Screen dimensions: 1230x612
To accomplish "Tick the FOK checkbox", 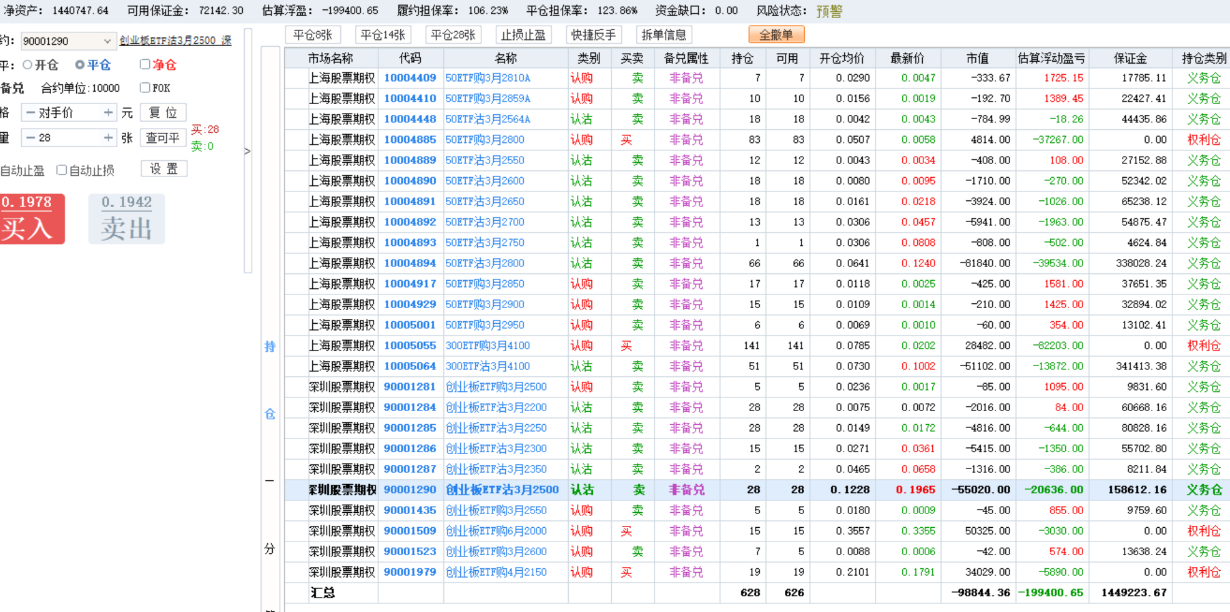I will coord(145,88).
